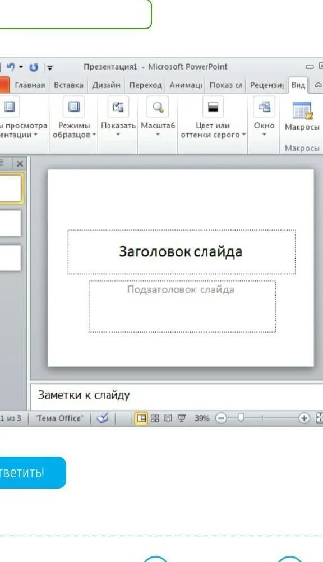This screenshot has height=562, width=323.
Task: Select the first slide thumbnail
Action: click(11, 188)
